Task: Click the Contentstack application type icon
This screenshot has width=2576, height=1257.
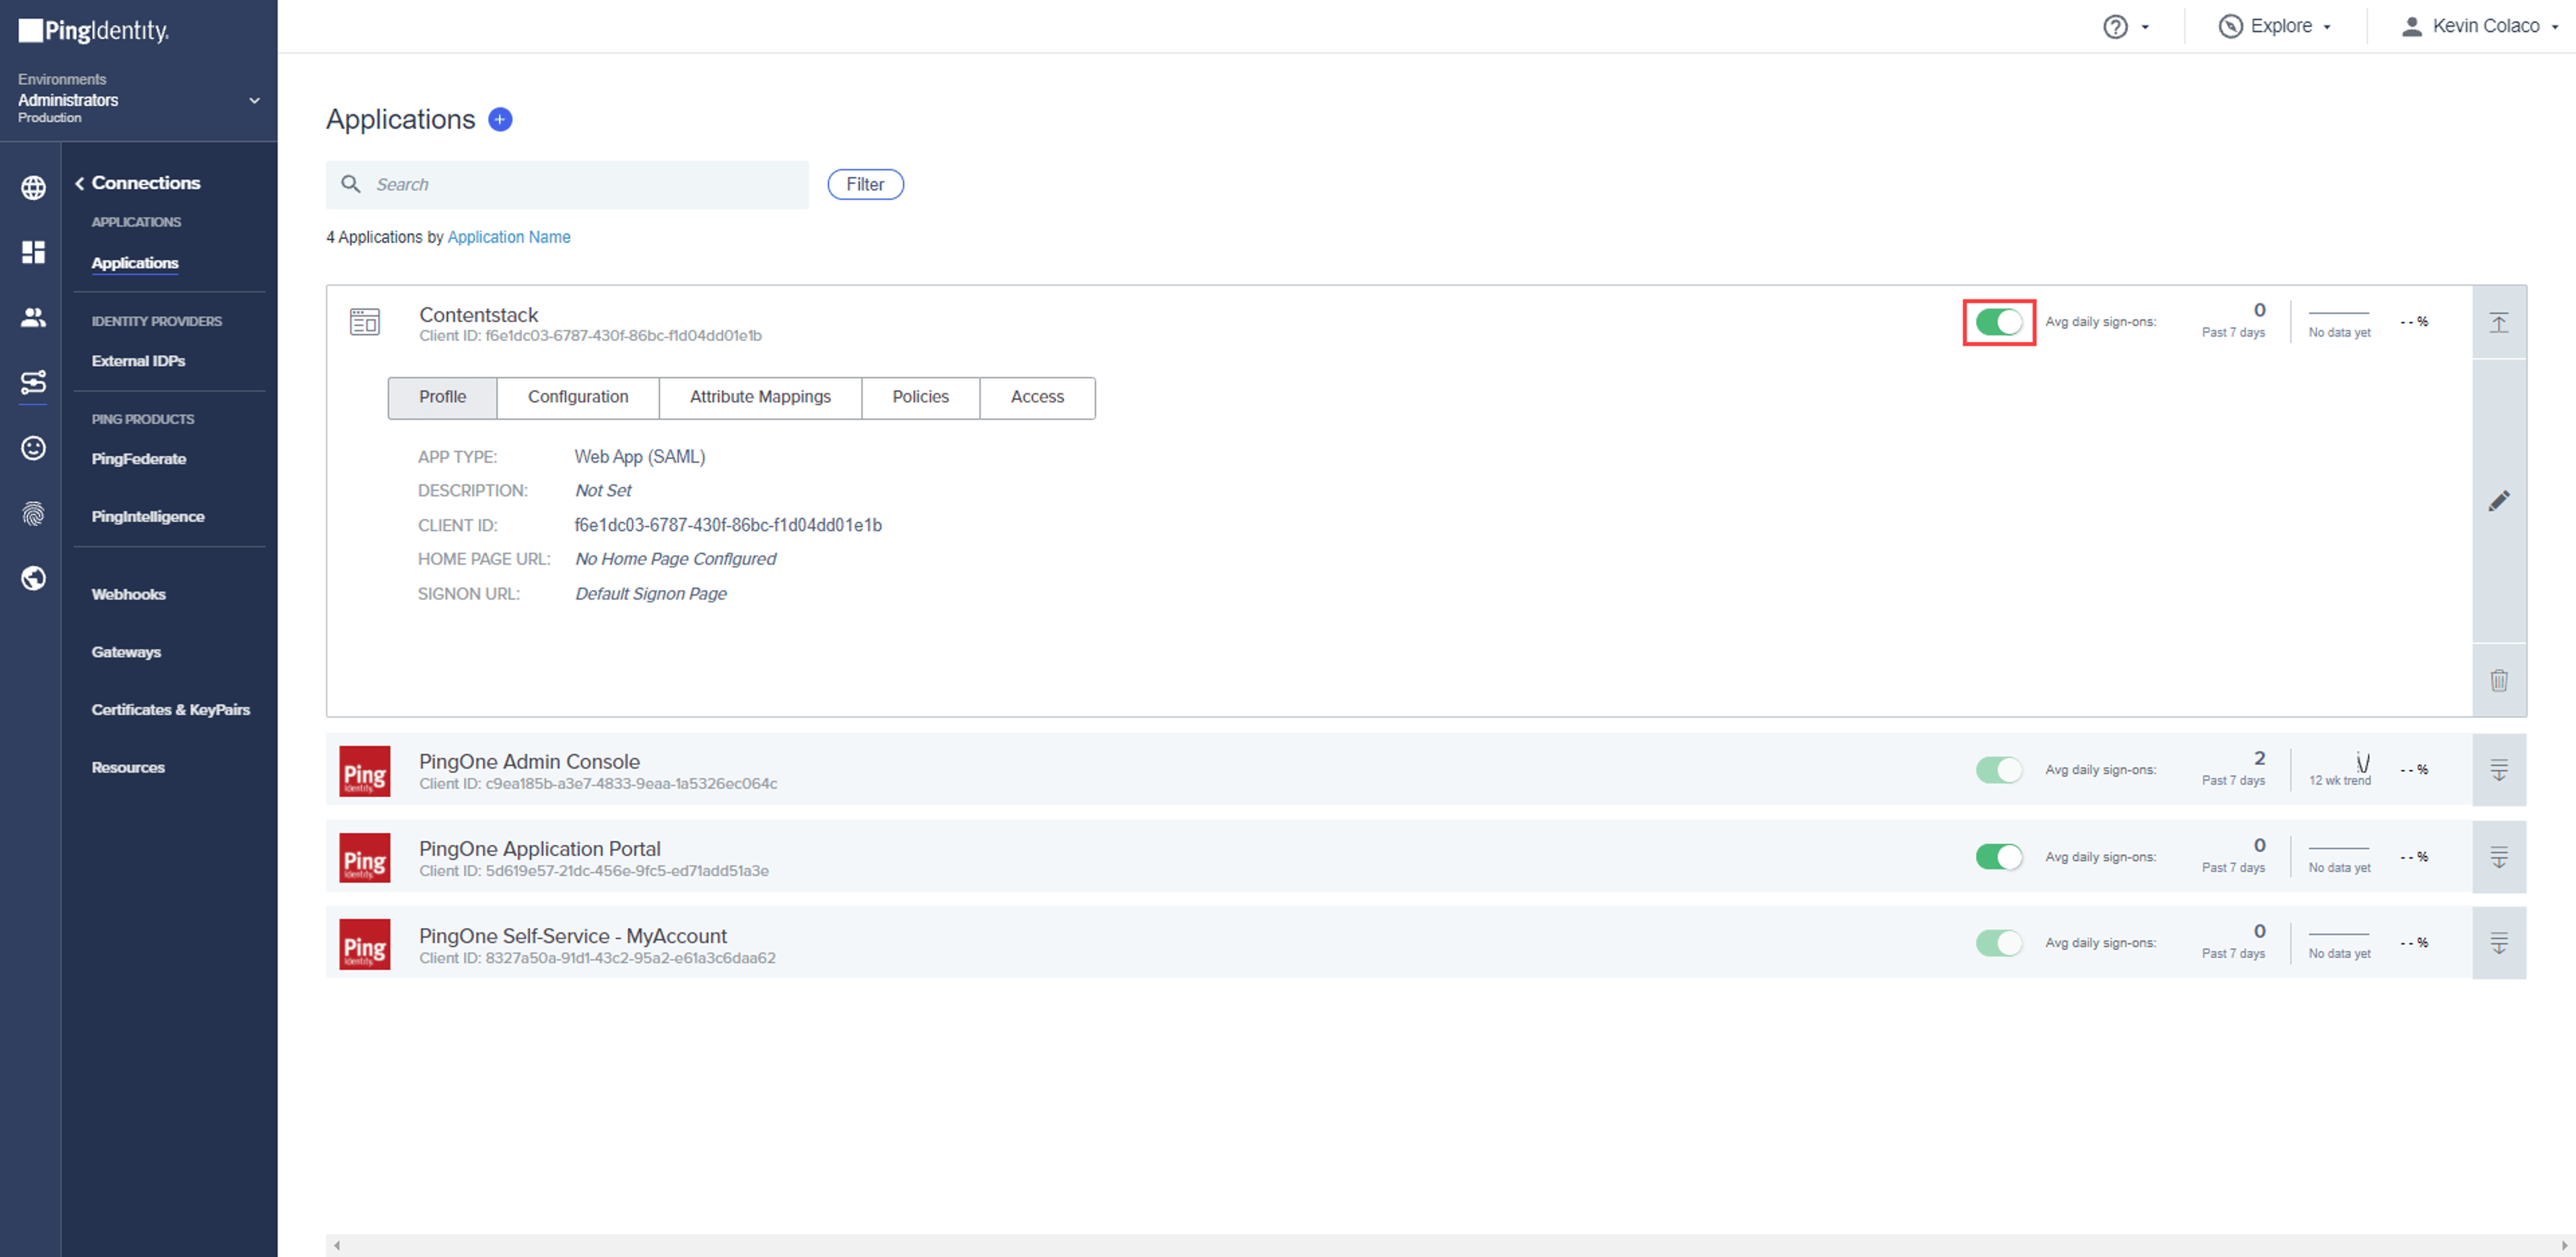Action: coord(364,322)
